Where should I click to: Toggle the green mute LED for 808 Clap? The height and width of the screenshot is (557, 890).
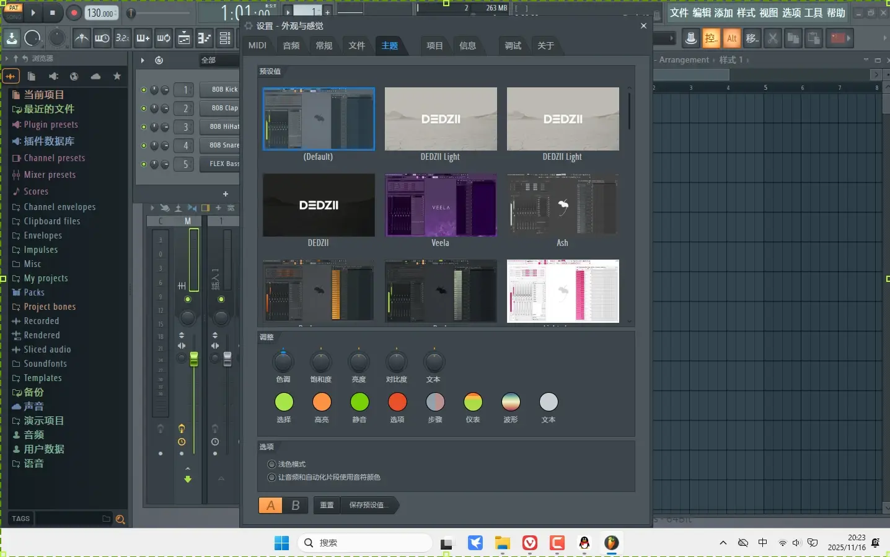point(144,108)
